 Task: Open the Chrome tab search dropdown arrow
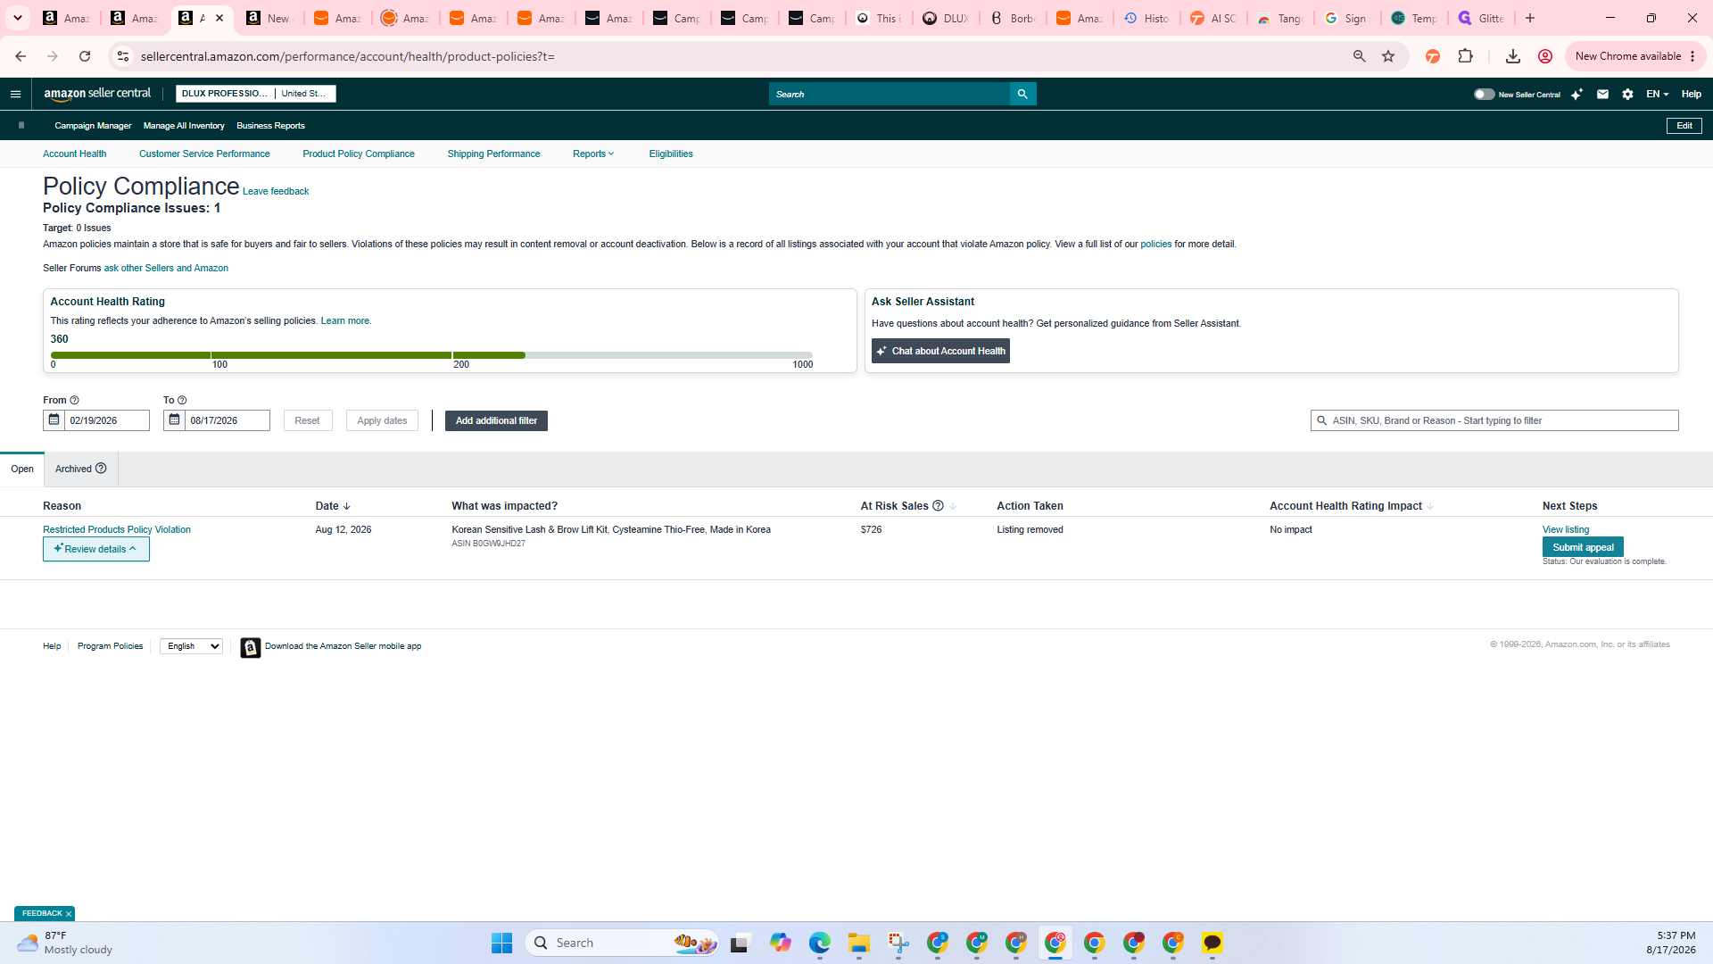pos(18,18)
